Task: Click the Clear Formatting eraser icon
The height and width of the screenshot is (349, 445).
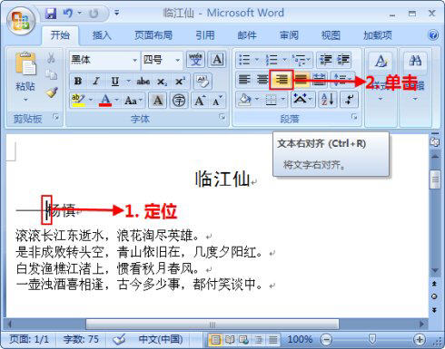Action: point(203,81)
